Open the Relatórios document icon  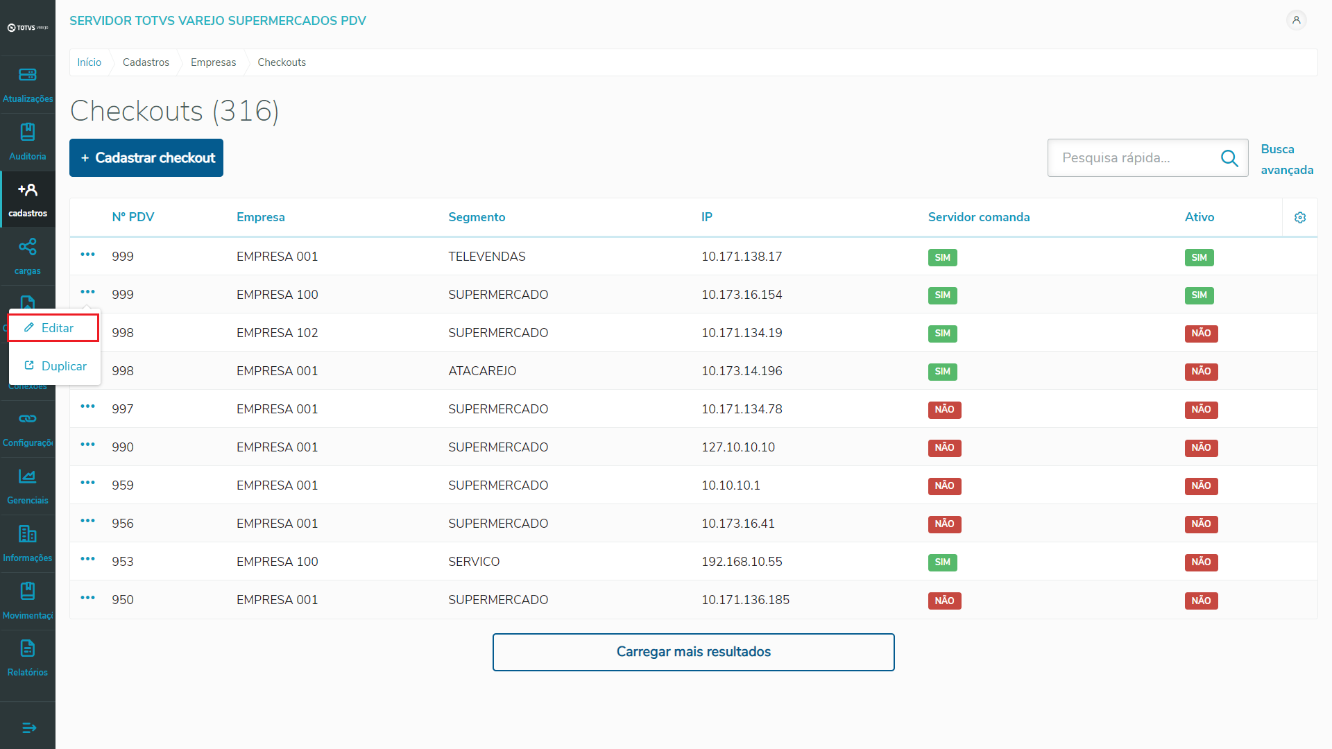(28, 649)
